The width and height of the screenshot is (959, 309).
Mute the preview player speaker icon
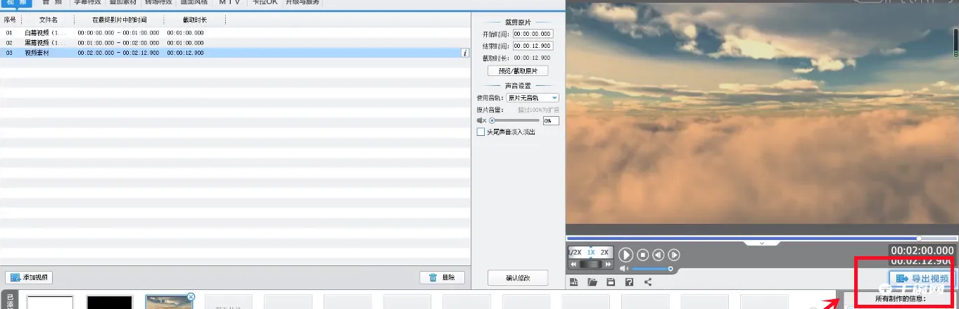click(624, 269)
